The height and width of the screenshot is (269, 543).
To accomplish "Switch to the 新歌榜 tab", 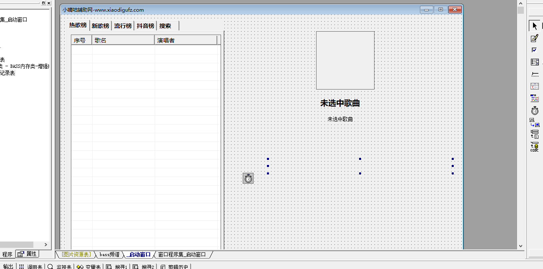I will [x=101, y=26].
